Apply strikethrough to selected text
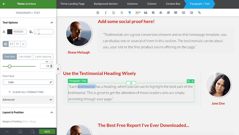 (122, 13)
